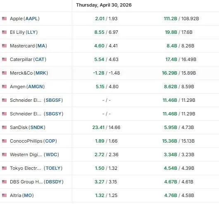Click the flag icon beside Apple
Screen dimensions: 219x204
[x=4, y=19]
